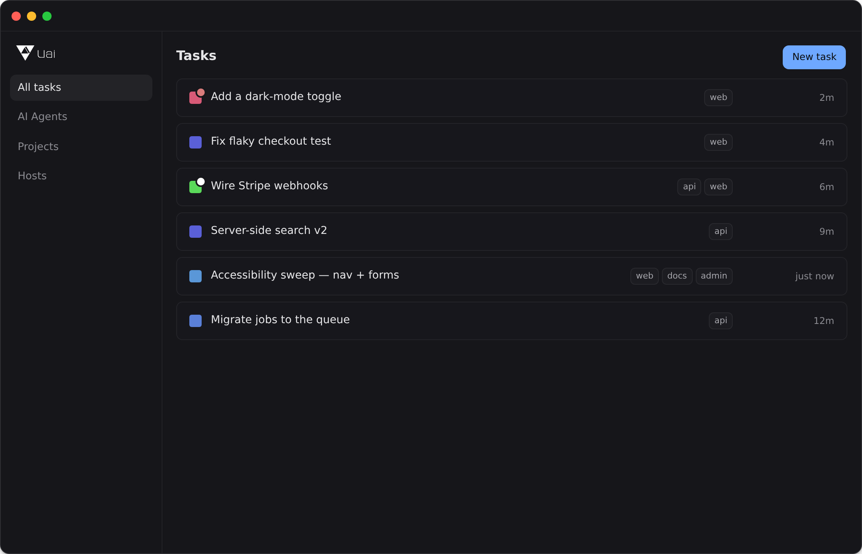The width and height of the screenshot is (862, 554).
Task: Click the green maximize window button
Action: coord(47,16)
